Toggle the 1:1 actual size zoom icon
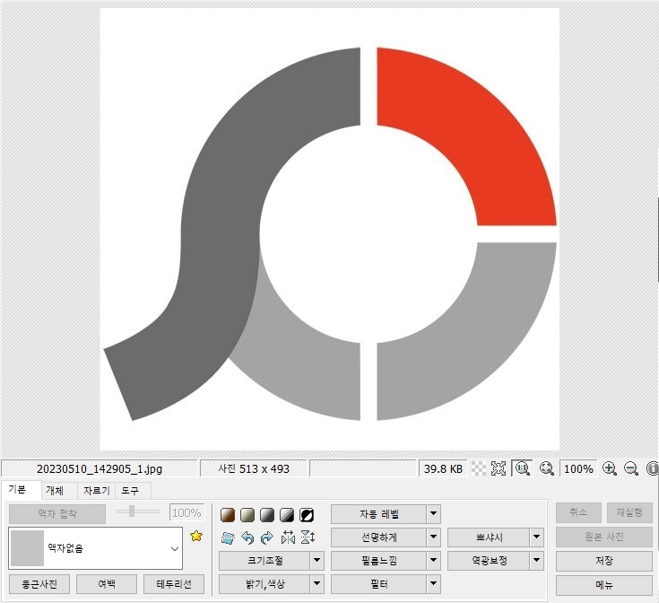Image resolution: width=659 pixels, height=603 pixels. (x=523, y=468)
